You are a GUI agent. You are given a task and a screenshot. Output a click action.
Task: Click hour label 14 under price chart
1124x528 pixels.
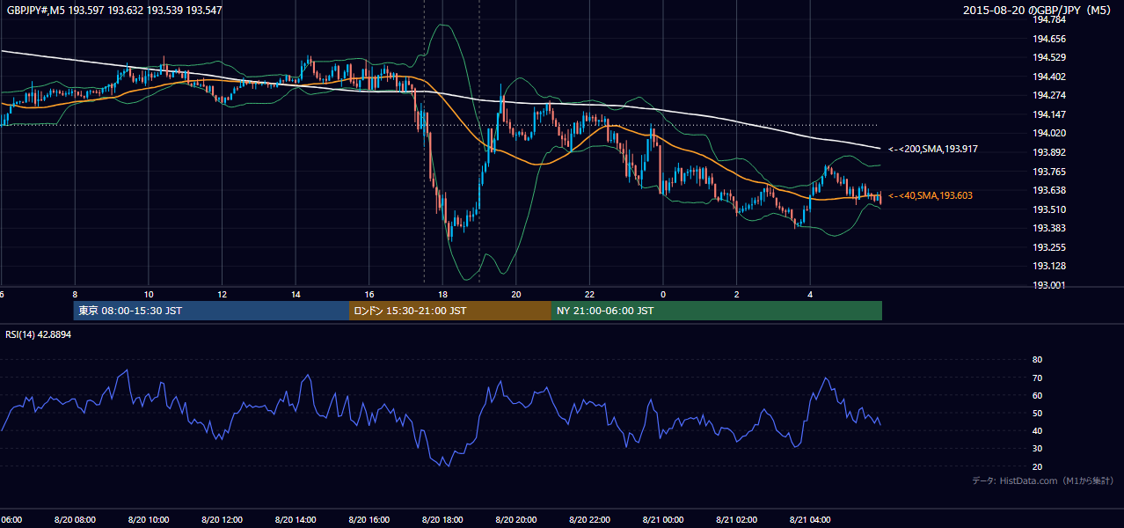click(x=296, y=294)
